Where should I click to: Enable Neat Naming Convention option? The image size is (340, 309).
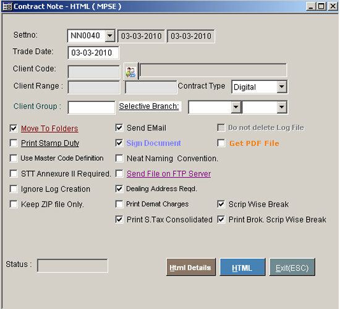pos(119,158)
